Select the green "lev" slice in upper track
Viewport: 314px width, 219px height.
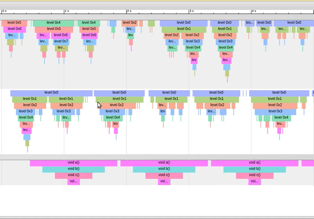click(x=131, y=35)
